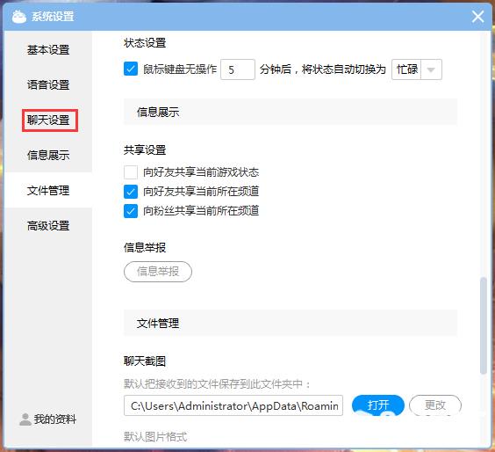Go to 信息展示 in sidebar
Viewport: 495px width, 452px height.
pos(48,155)
